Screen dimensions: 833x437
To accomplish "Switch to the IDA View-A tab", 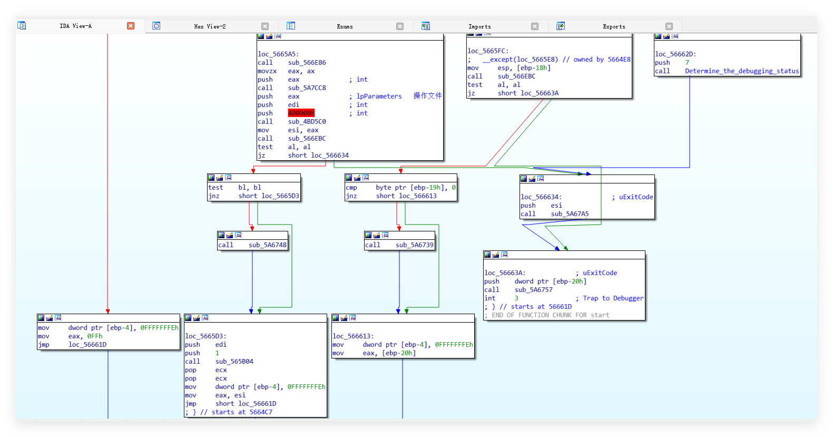I will 76,26.
